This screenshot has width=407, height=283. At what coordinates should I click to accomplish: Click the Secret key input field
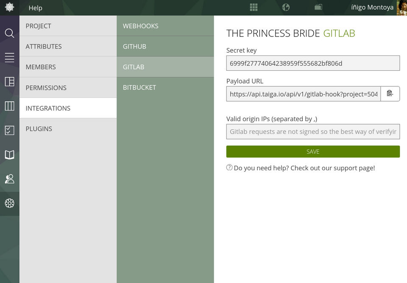pos(313,63)
